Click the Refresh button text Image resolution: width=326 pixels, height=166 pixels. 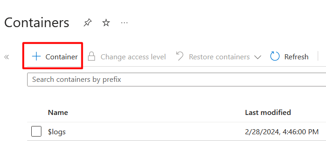tap(296, 57)
